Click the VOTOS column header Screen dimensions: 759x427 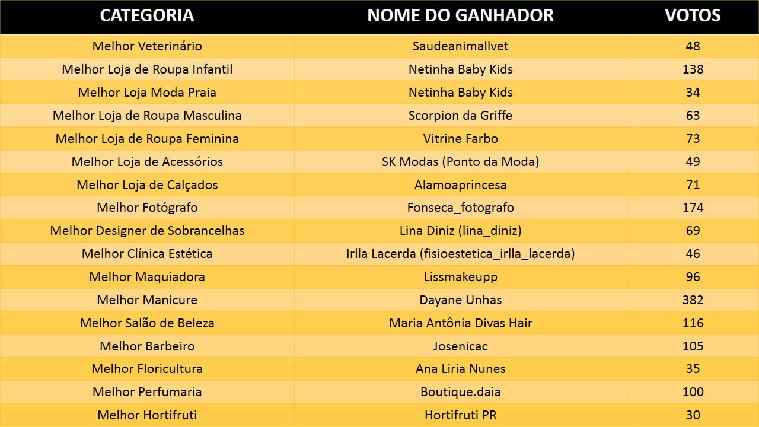point(693,16)
